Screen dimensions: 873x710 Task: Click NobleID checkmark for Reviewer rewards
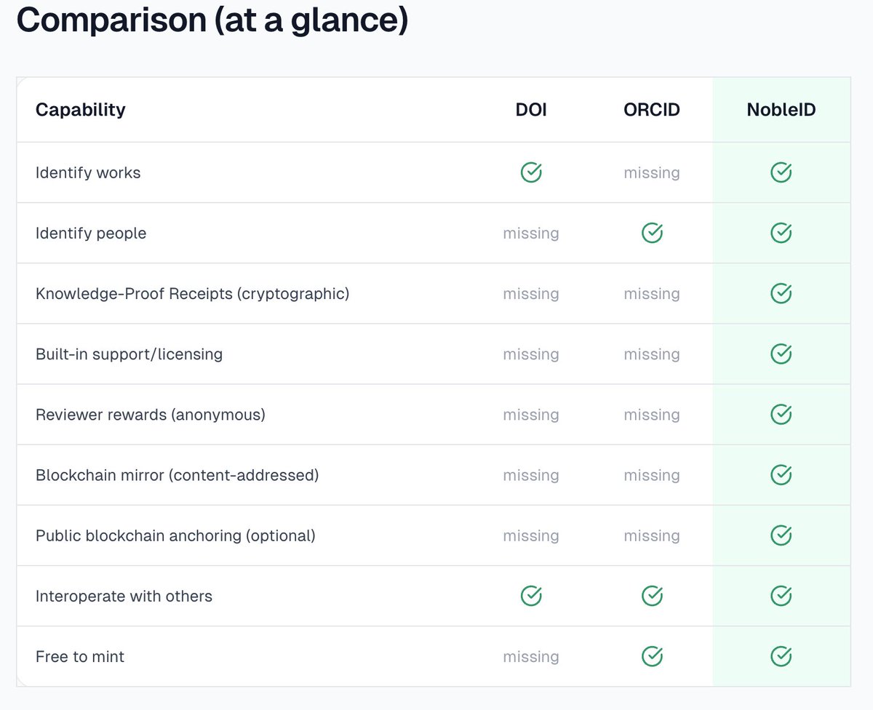(x=781, y=414)
